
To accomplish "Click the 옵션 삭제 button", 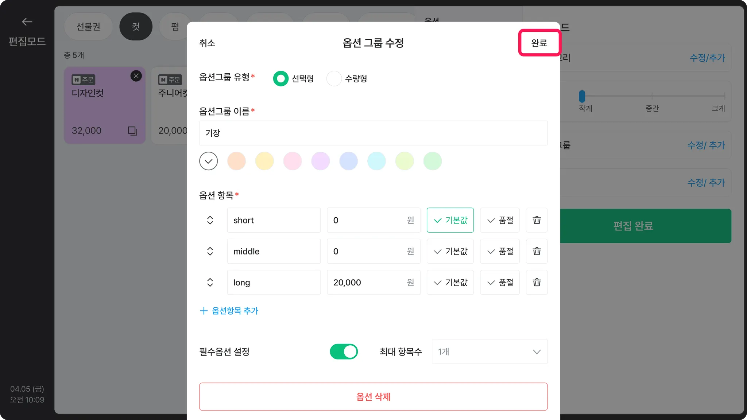I will [x=373, y=397].
